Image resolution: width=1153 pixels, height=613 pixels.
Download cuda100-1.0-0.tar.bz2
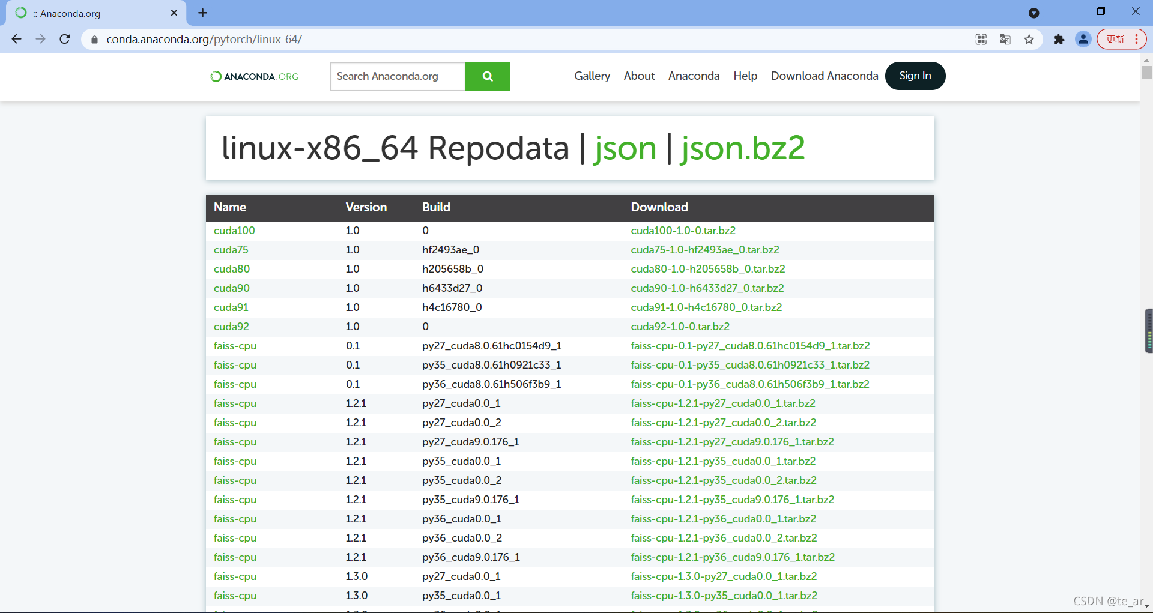click(x=683, y=231)
